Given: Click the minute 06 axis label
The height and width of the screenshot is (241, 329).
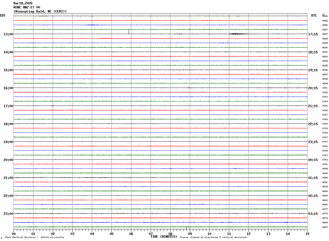Looking at the screenshot, I should (131, 234).
